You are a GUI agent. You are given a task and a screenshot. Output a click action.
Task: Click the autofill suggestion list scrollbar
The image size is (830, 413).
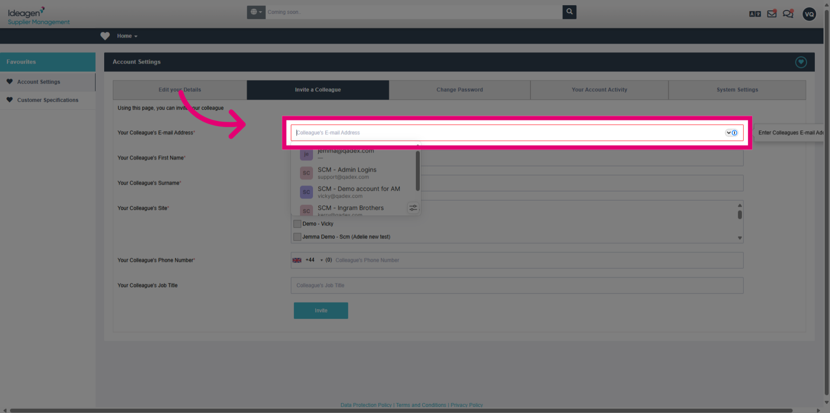pos(418,171)
